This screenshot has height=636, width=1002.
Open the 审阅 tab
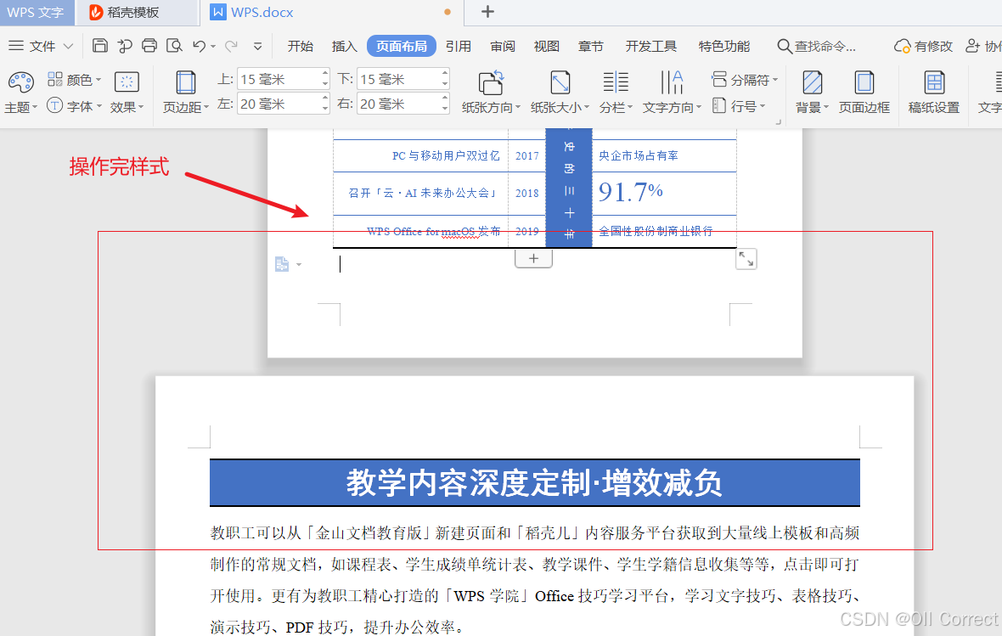pos(503,46)
